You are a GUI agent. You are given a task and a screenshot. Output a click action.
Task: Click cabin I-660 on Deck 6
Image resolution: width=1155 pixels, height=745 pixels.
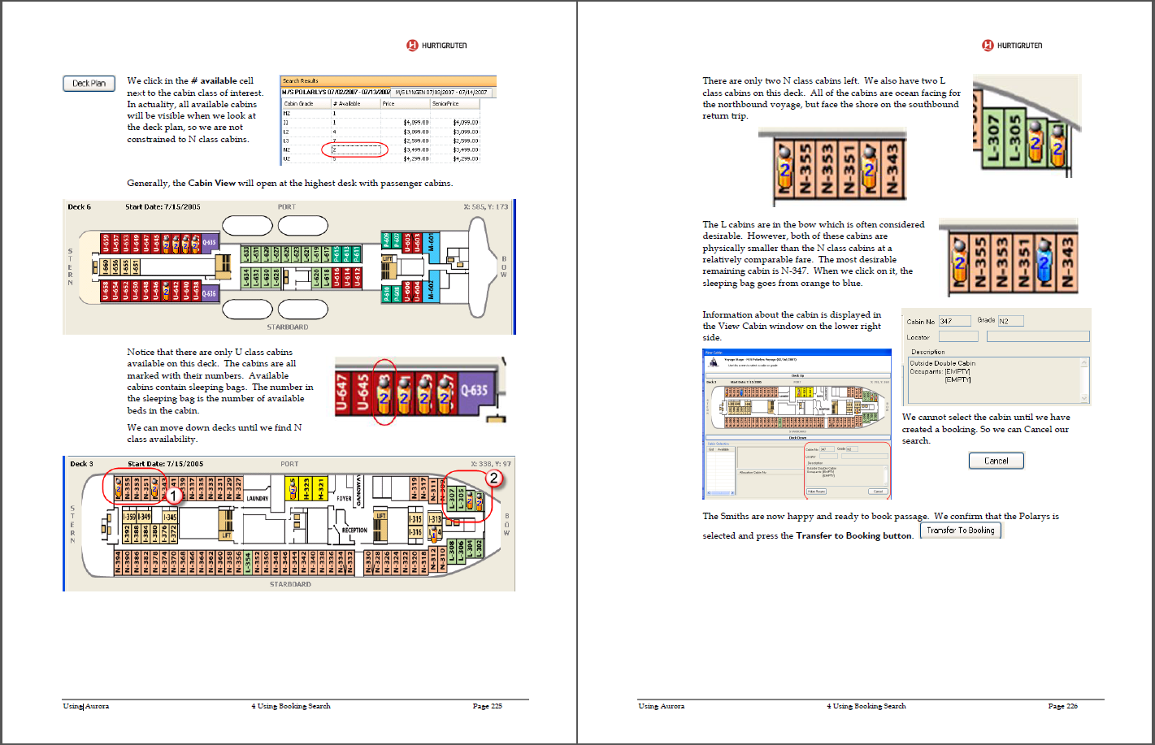pyautogui.click(x=105, y=266)
